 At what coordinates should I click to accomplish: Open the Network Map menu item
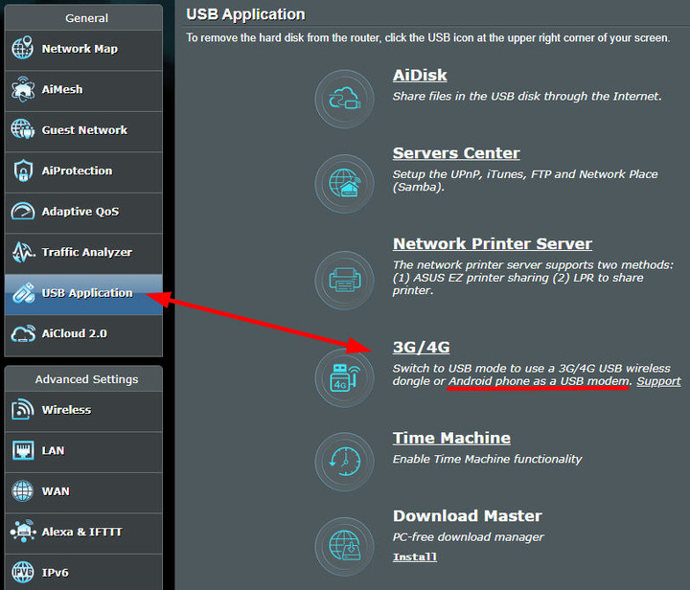83,50
